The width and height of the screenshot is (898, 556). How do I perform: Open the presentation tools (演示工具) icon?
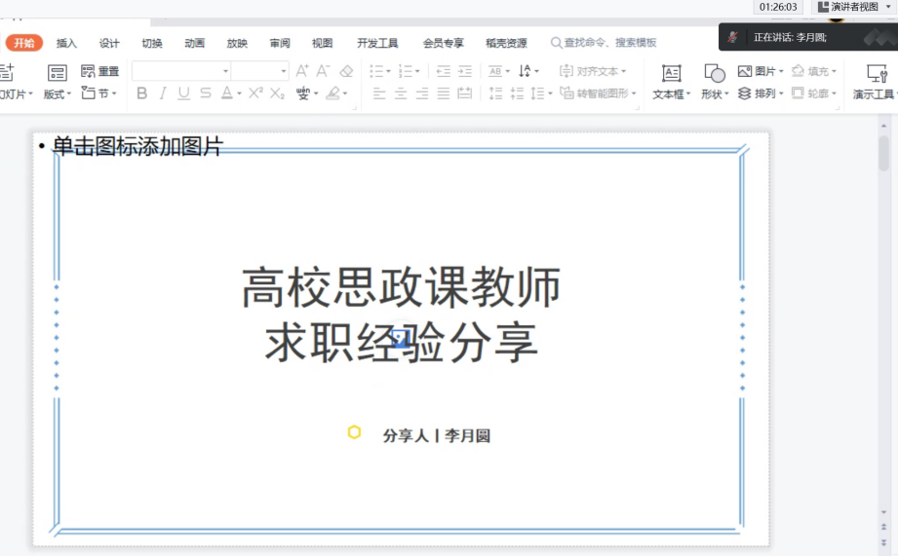point(875,82)
